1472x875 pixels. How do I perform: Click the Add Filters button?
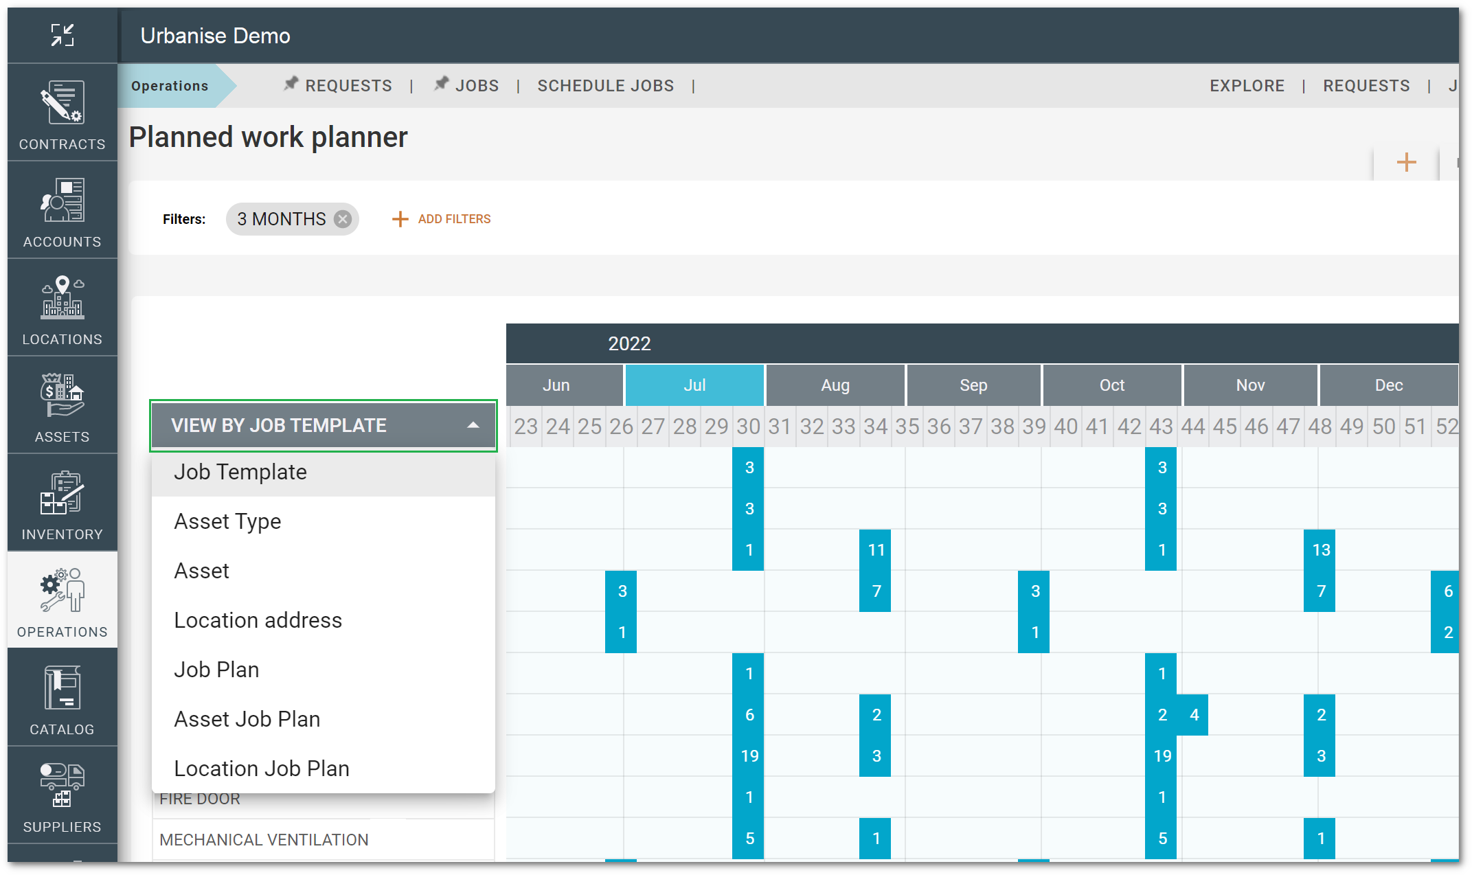click(x=441, y=219)
